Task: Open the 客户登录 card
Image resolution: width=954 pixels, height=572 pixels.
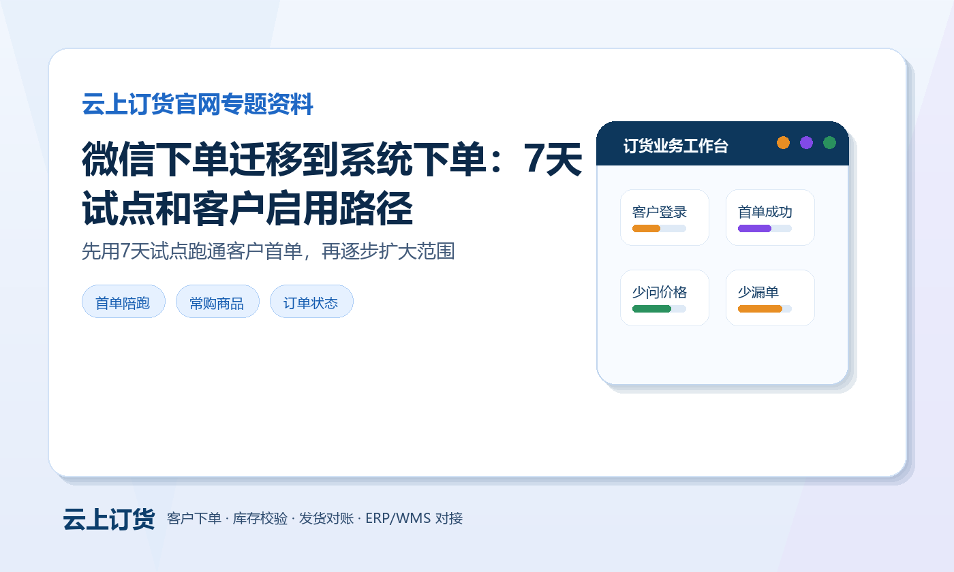Action: tap(664, 217)
